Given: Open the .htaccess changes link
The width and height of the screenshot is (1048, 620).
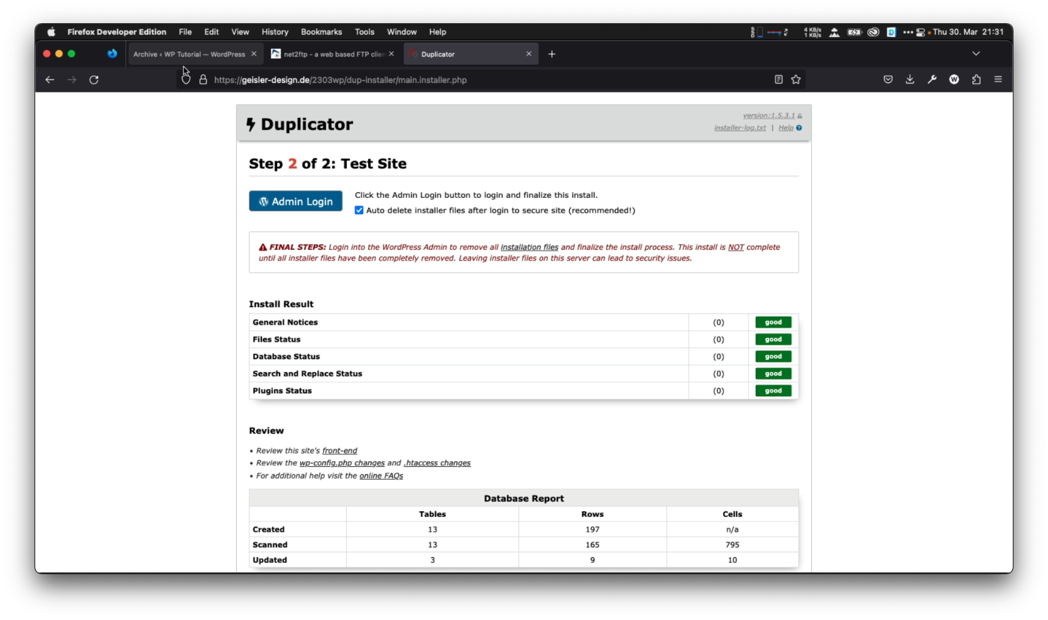Looking at the screenshot, I should pyautogui.click(x=437, y=463).
